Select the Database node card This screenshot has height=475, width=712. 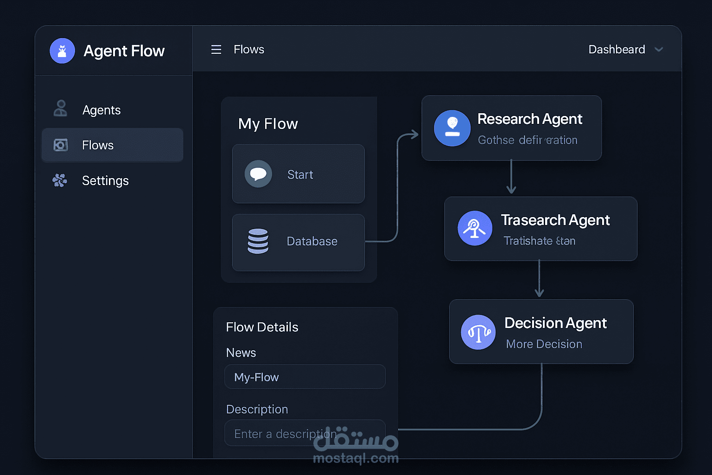[x=298, y=243]
